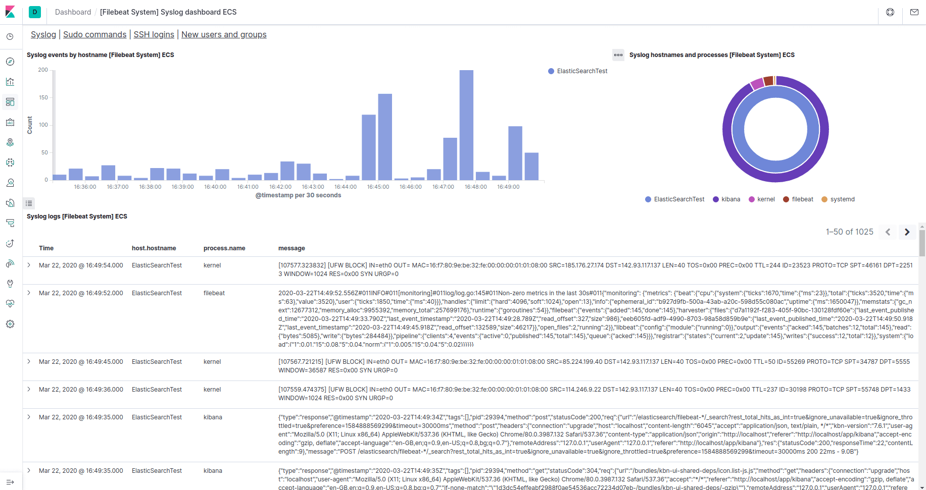Open Visualize chart icon in sidebar
926x490 pixels.
tap(10, 82)
